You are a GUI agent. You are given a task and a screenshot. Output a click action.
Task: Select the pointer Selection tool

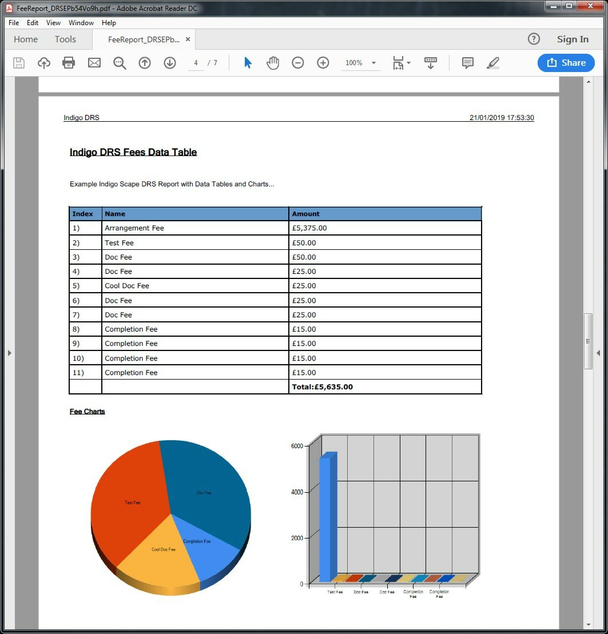click(248, 63)
